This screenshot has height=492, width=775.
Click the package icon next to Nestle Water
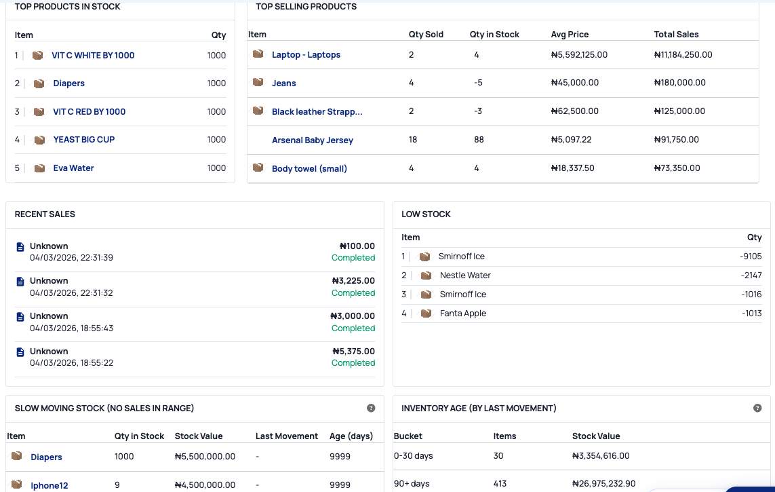tap(425, 275)
